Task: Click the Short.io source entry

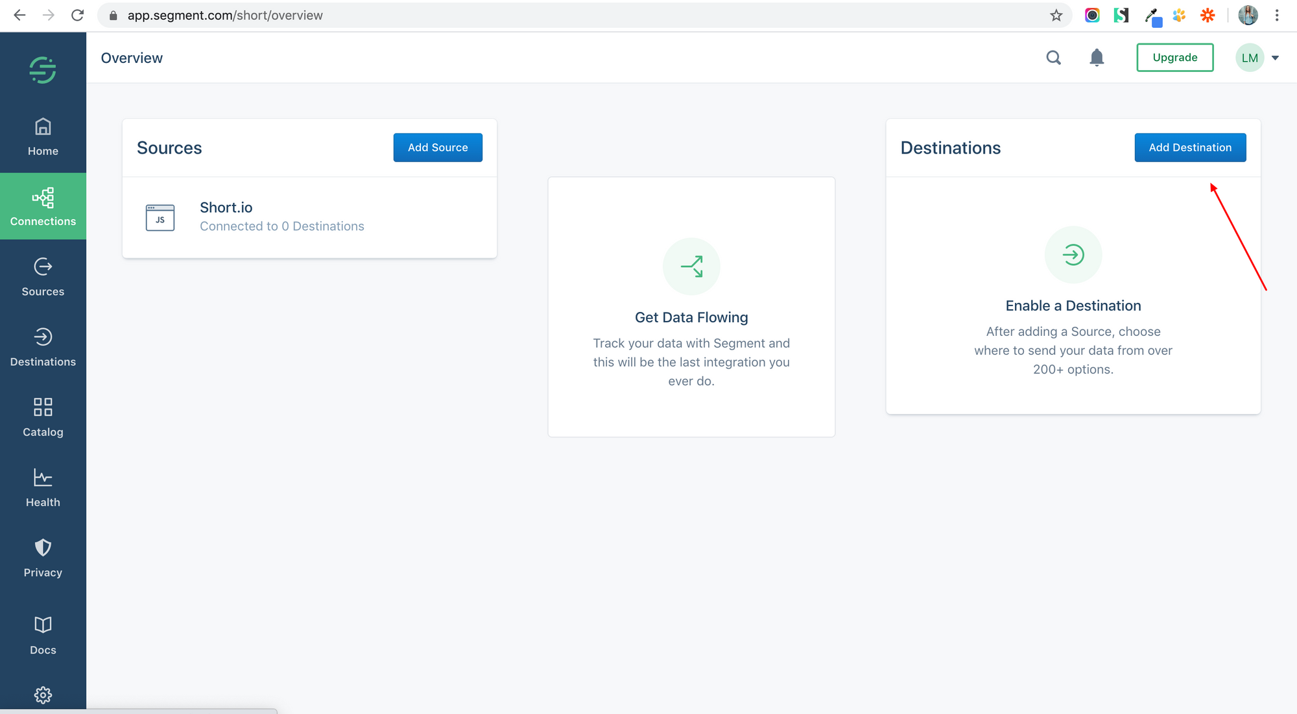Action: tap(309, 217)
